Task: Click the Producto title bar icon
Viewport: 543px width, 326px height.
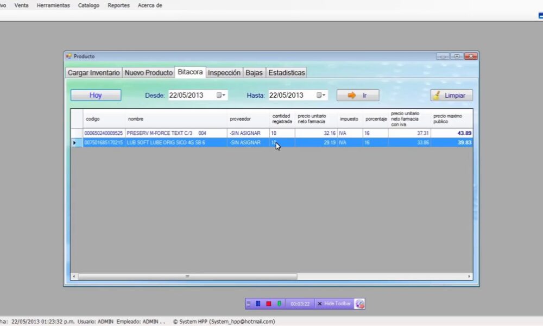Action: tap(68, 56)
